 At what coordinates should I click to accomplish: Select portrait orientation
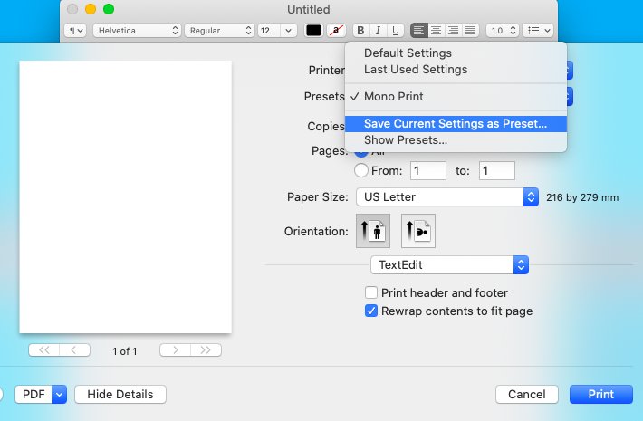pyautogui.click(x=373, y=231)
